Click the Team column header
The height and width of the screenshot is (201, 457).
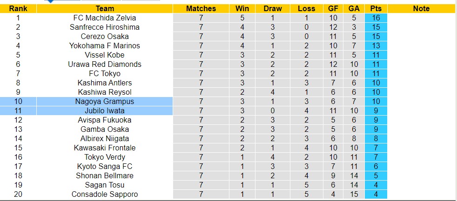(x=105, y=8)
